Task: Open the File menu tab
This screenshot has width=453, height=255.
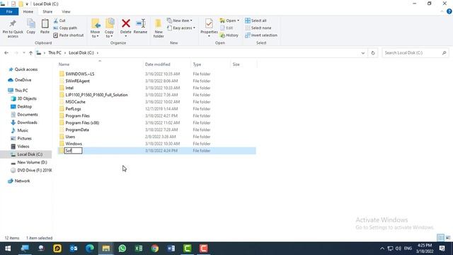Action: click(x=9, y=11)
